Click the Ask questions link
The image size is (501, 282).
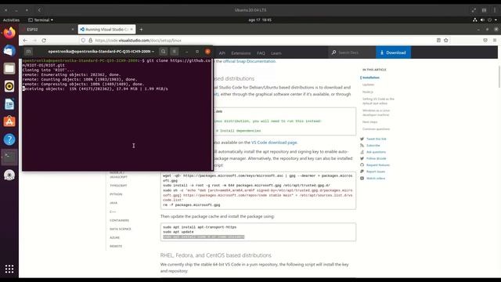pos(376,152)
